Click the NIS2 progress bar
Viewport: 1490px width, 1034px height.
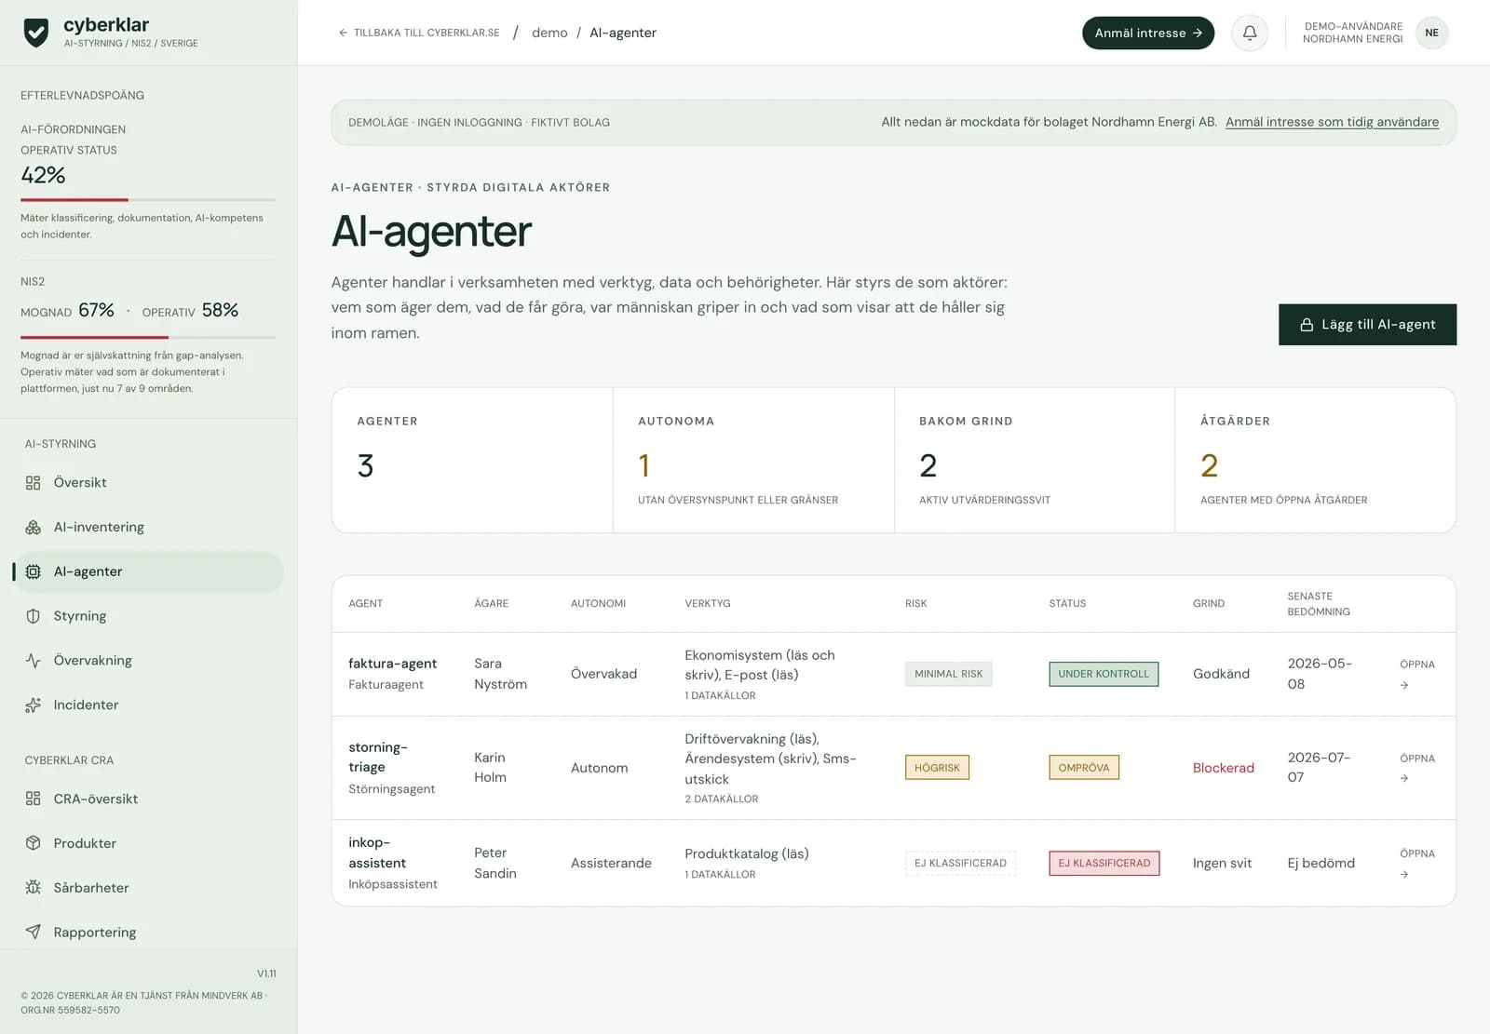click(148, 337)
